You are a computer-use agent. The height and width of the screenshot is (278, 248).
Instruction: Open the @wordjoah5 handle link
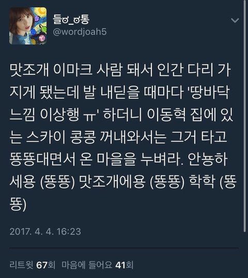pyautogui.click(x=80, y=32)
